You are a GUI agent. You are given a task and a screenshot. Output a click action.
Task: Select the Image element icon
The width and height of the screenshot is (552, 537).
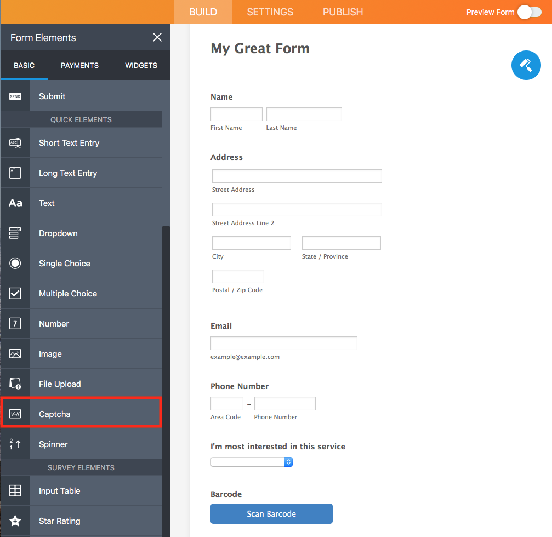coord(15,353)
